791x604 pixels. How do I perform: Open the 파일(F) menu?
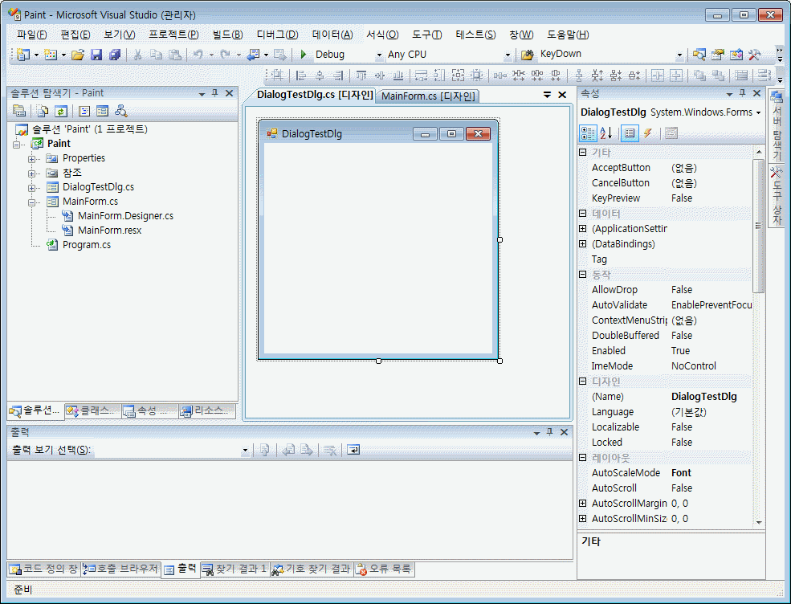32,35
